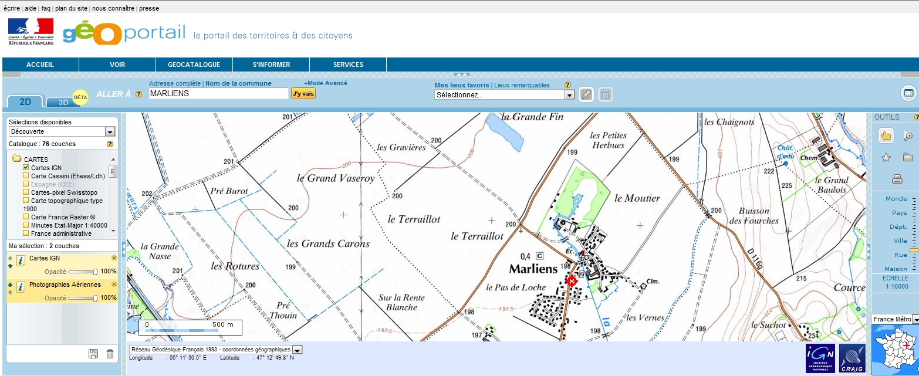The height and width of the screenshot is (376, 919).
Task: Click the help icon beside Lieux remarquables
Action: 567,85
